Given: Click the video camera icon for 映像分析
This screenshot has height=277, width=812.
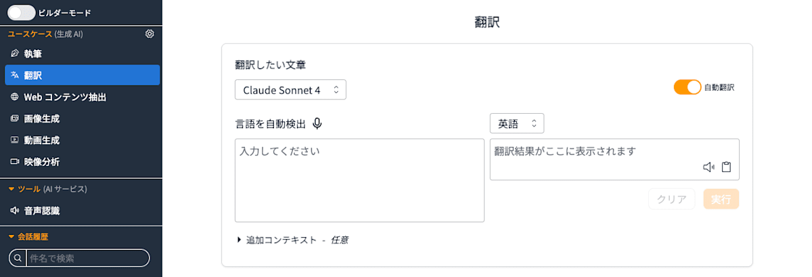Looking at the screenshot, I should (x=15, y=162).
